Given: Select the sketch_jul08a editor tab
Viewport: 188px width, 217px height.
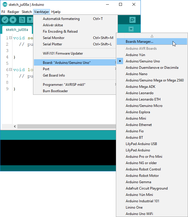Looking at the screenshot, I should click(x=17, y=30).
